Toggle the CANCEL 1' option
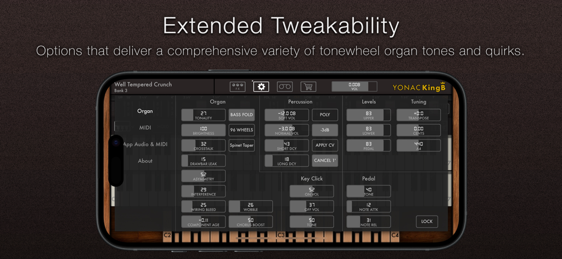 (x=325, y=160)
